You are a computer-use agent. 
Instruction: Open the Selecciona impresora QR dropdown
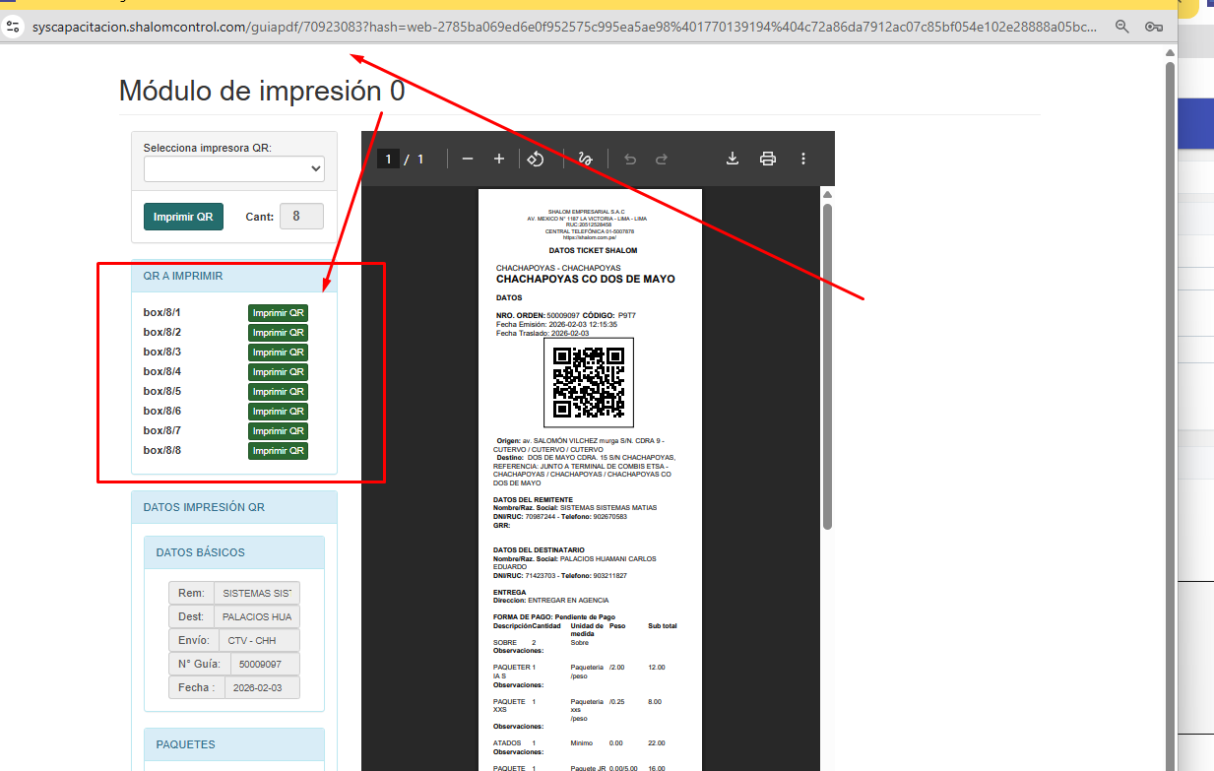click(x=233, y=169)
